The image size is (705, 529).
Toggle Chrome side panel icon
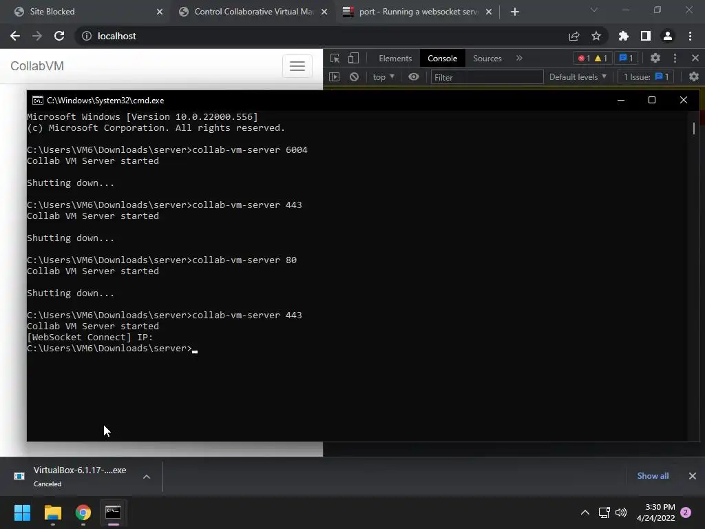click(646, 36)
